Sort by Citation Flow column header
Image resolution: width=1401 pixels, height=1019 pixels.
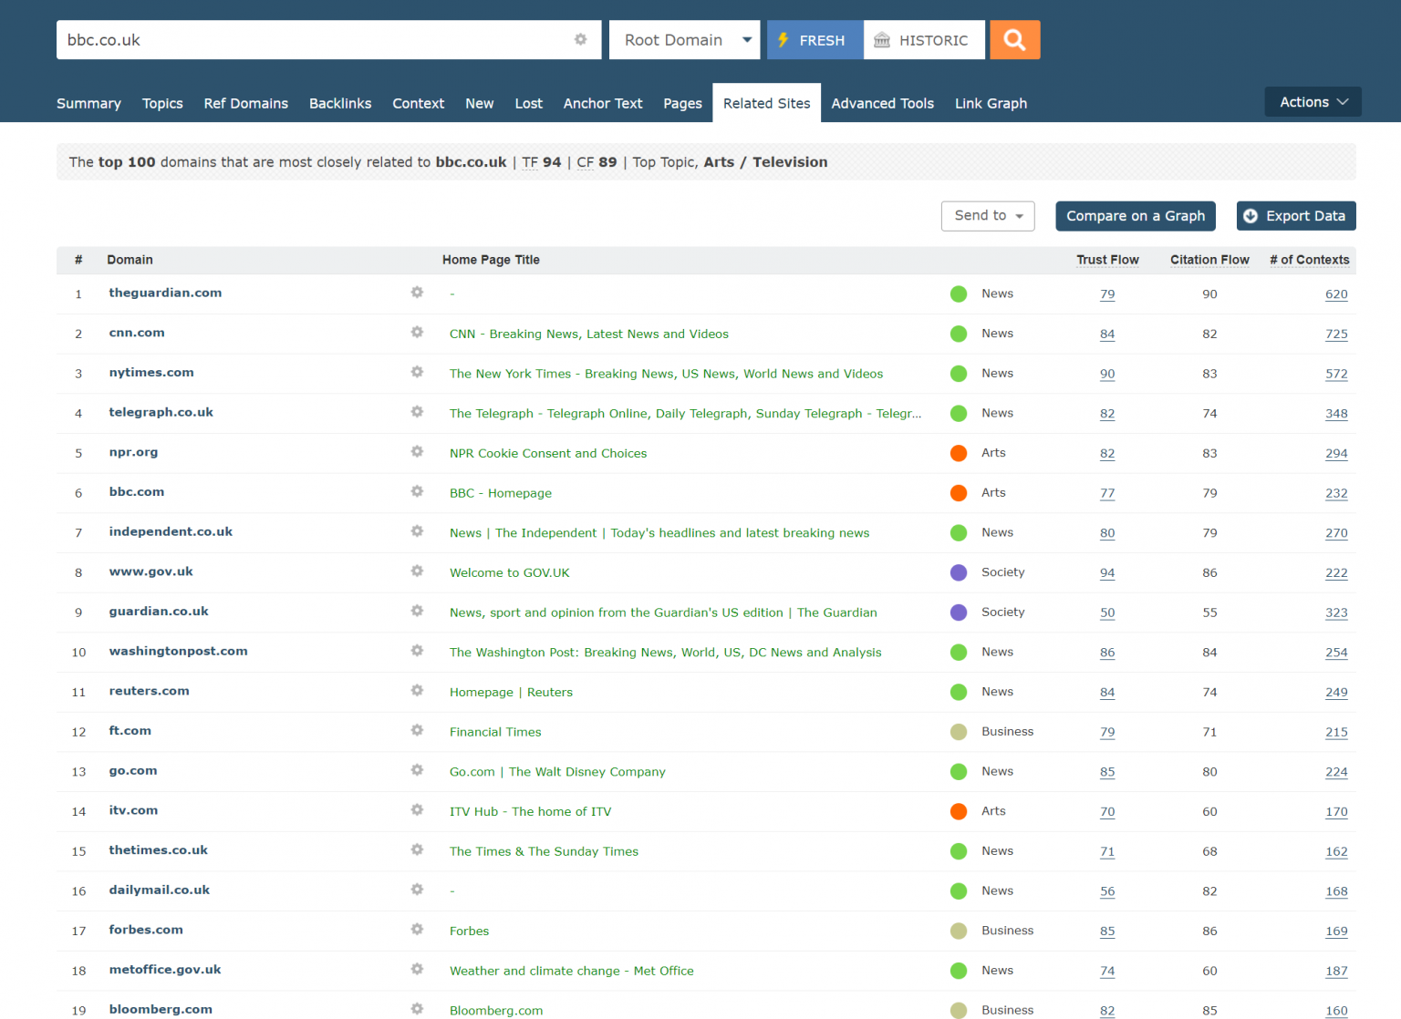pyautogui.click(x=1209, y=260)
